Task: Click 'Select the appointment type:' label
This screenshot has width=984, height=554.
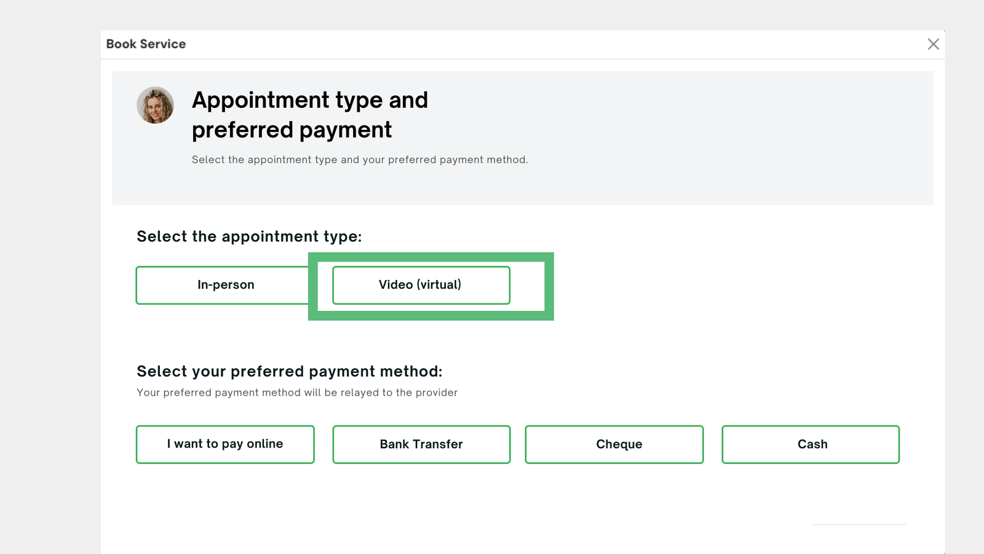Action: (x=249, y=237)
